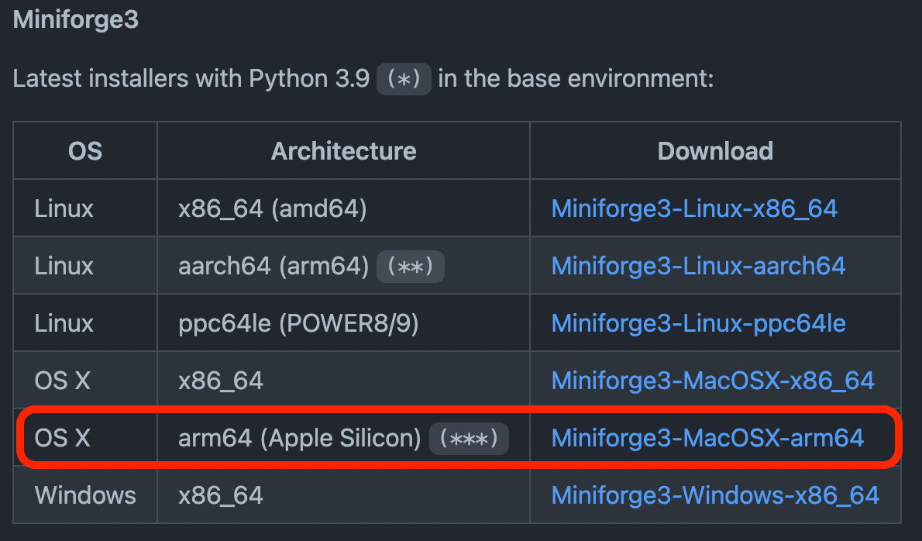Screen dimensions: 922x541
Task: Open the Miniforge3-Linux-aarch64 download link
Action: coord(698,265)
